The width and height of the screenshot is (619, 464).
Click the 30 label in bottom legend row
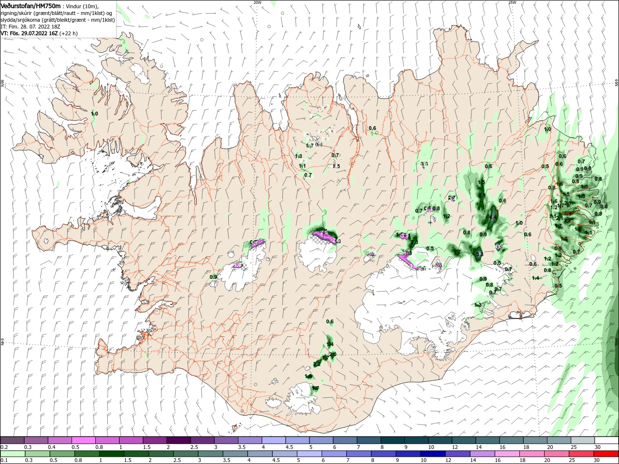point(598,461)
